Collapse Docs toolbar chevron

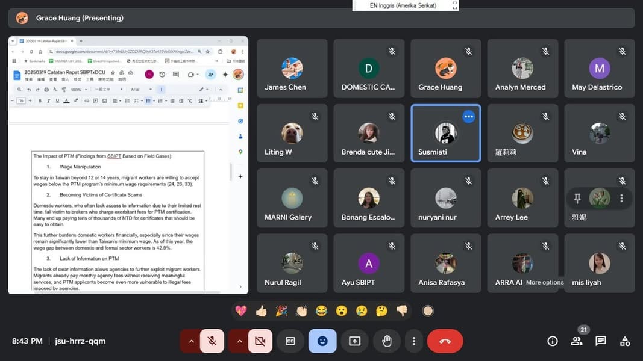221,90
